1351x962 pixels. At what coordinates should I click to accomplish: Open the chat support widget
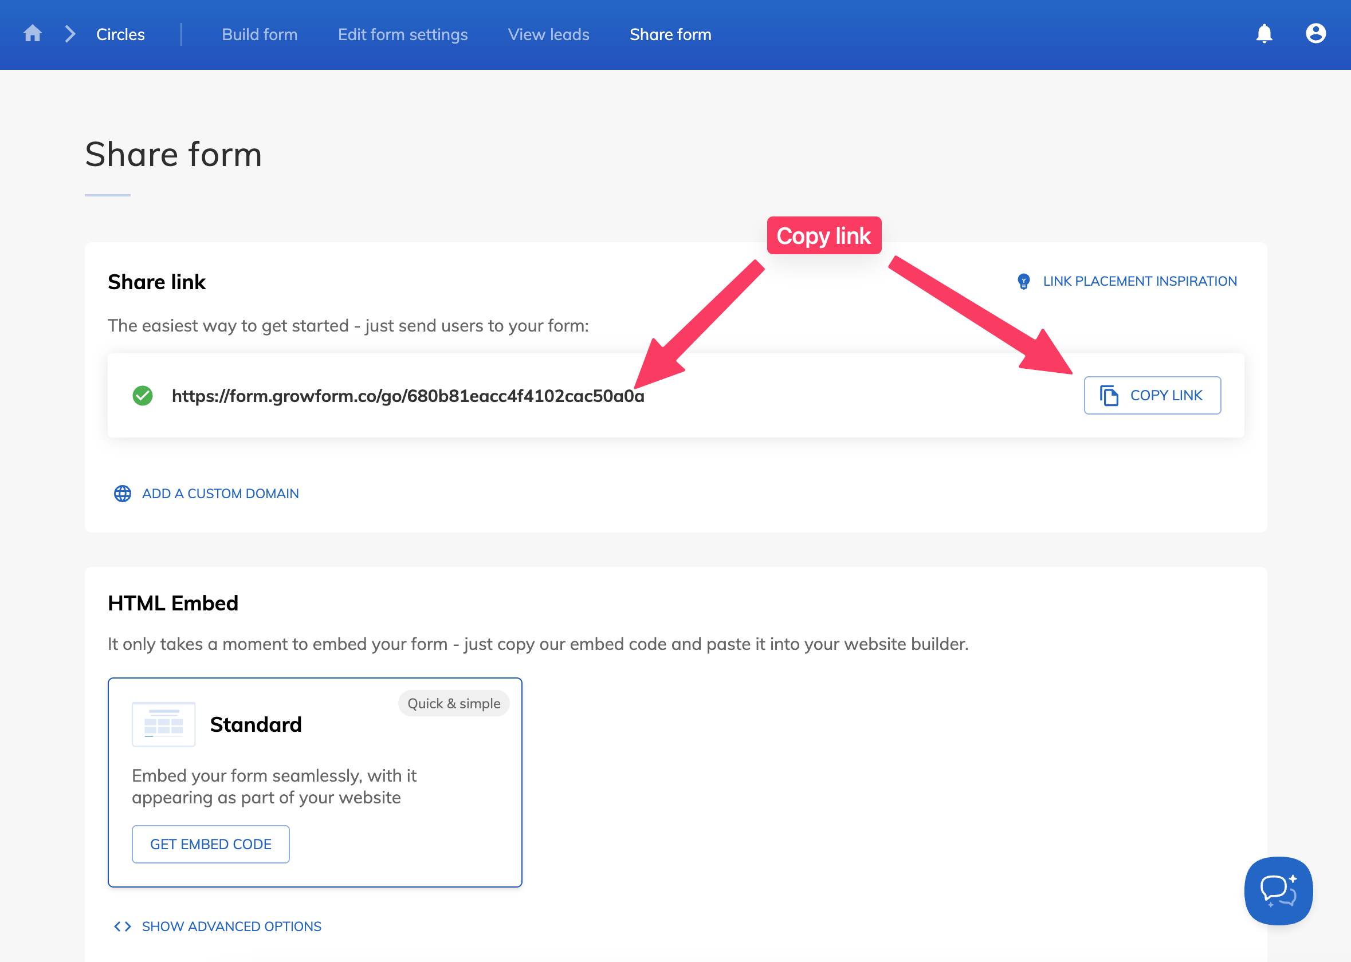point(1278,890)
